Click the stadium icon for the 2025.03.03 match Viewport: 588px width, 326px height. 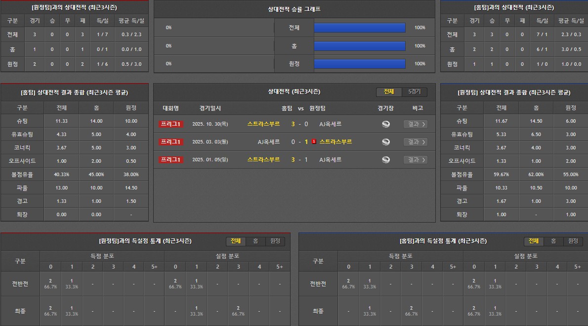point(386,142)
